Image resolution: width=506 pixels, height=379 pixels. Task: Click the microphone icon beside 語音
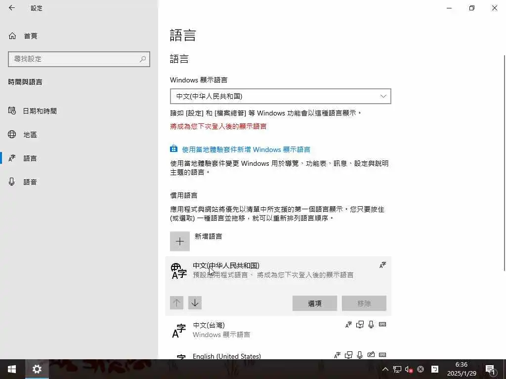pos(12,182)
